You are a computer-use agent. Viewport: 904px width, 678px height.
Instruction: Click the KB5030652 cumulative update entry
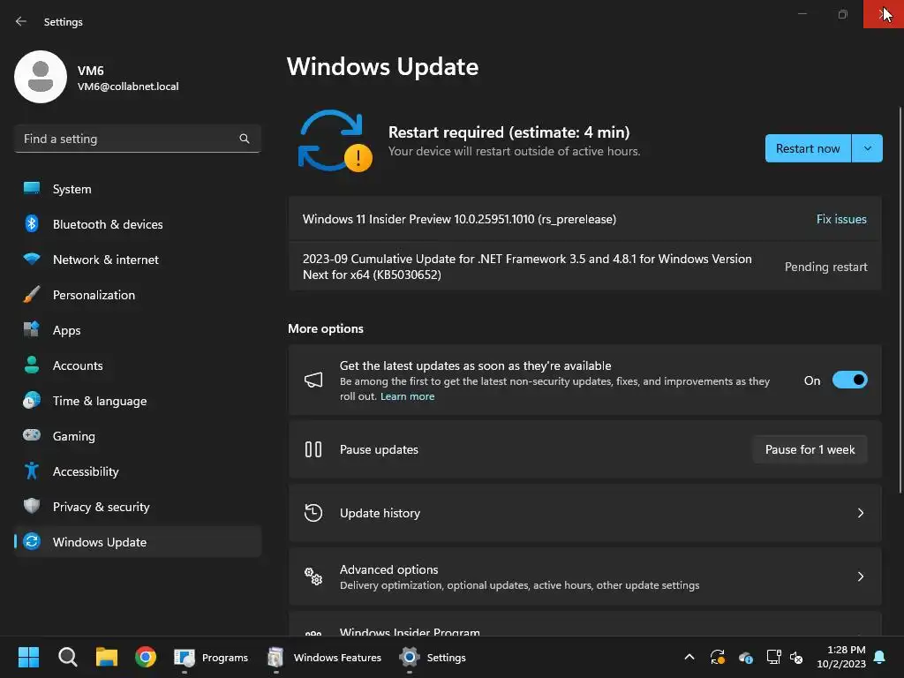pyautogui.click(x=584, y=267)
